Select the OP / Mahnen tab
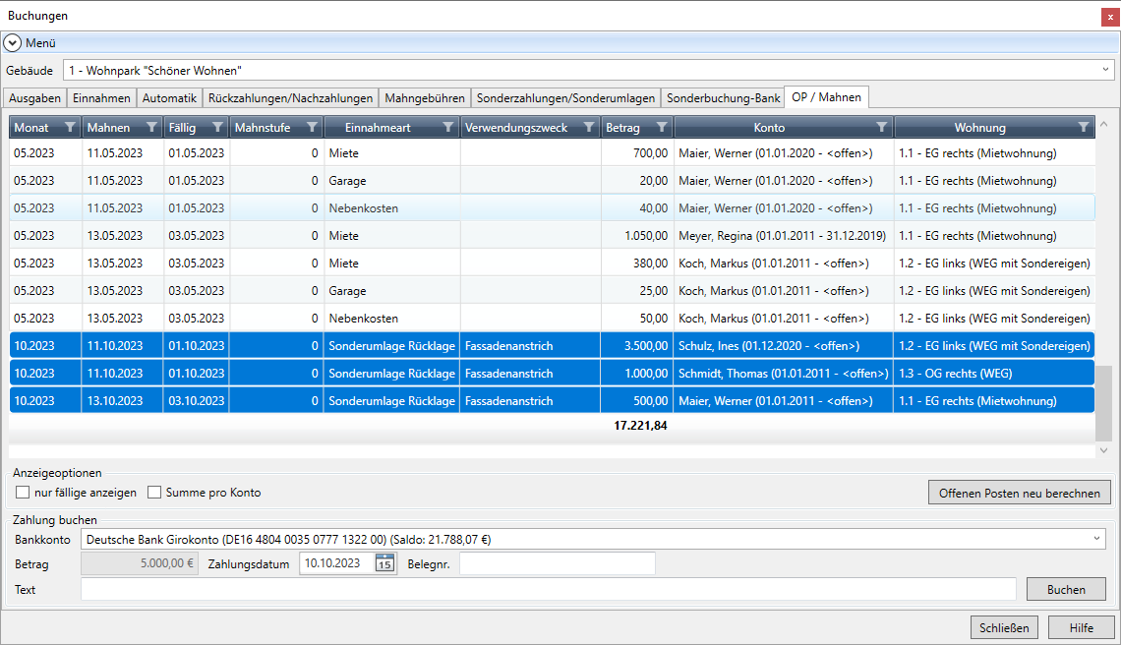 (x=826, y=96)
